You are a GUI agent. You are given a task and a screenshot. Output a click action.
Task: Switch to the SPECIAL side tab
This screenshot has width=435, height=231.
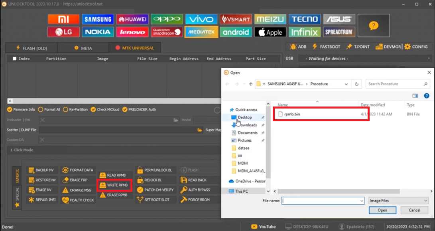click(17, 197)
